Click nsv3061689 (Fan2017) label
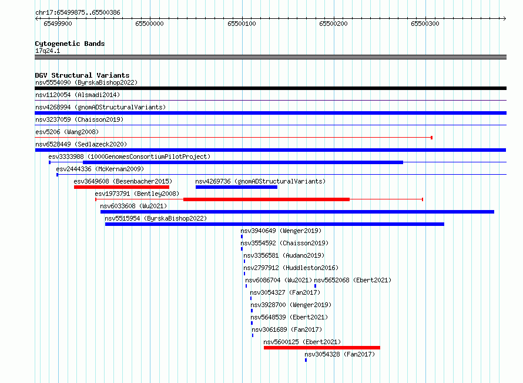 [287, 329]
